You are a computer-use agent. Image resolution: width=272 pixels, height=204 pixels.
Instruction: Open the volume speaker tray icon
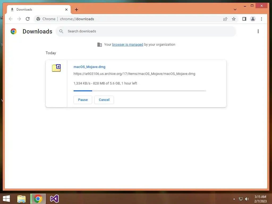(x=247, y=199)
